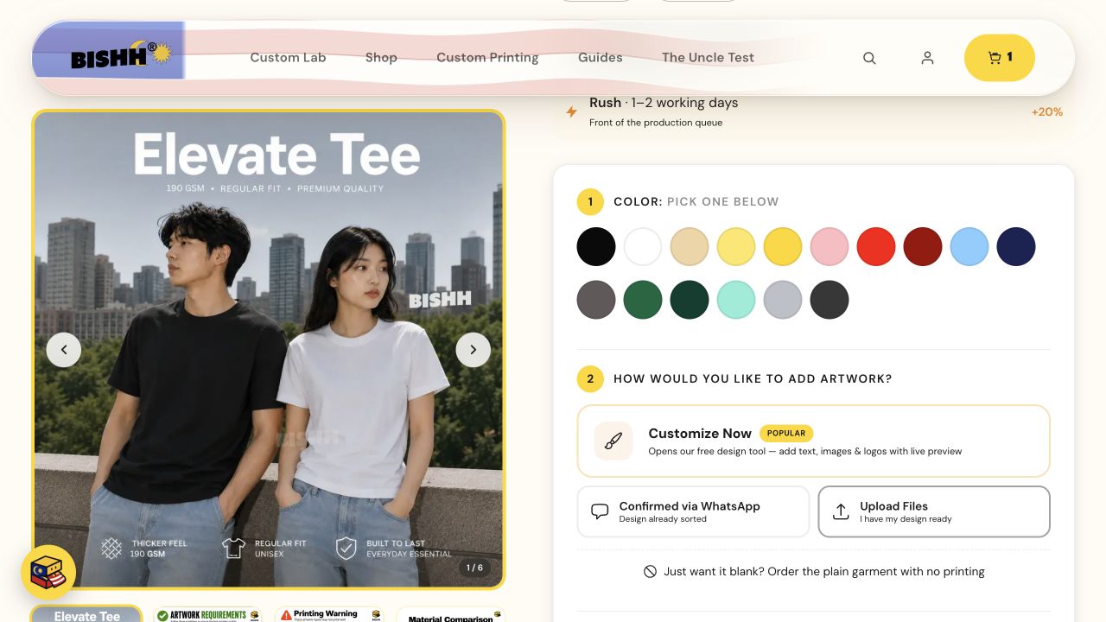Choose Upload Files option

[x=934, y=511]
